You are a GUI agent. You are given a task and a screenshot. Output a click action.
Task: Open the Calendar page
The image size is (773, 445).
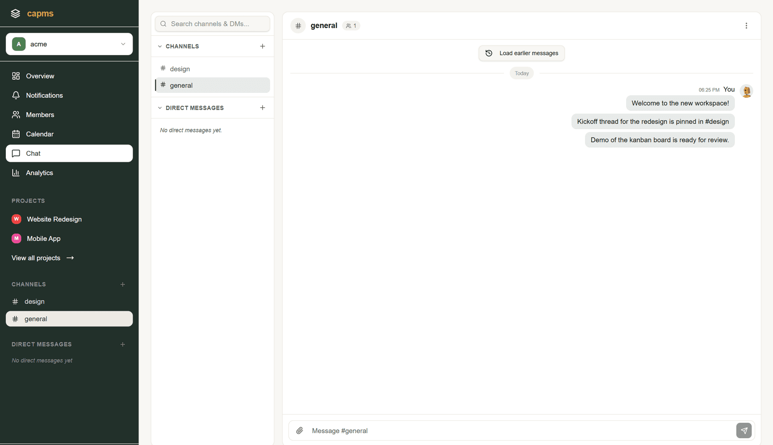pos(69,134)
